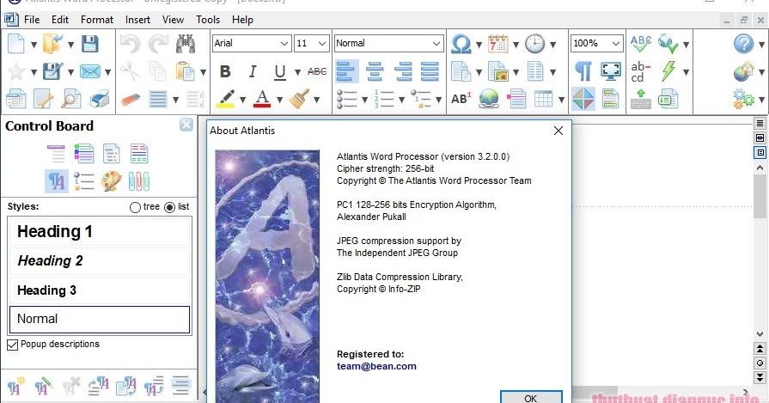The width and height of the screenshot is (769, 403).
Task: Toggle special symbols with pilcrow icon
Action: point(583,71)
